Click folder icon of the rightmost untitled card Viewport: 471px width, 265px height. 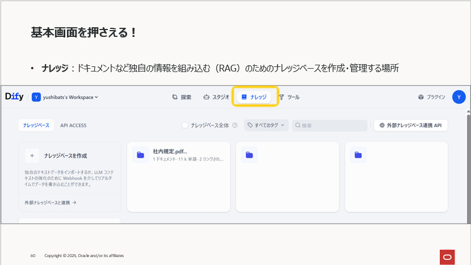[x=358, y=155]
